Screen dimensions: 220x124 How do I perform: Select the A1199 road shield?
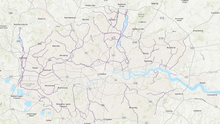[x=135, y=42]
